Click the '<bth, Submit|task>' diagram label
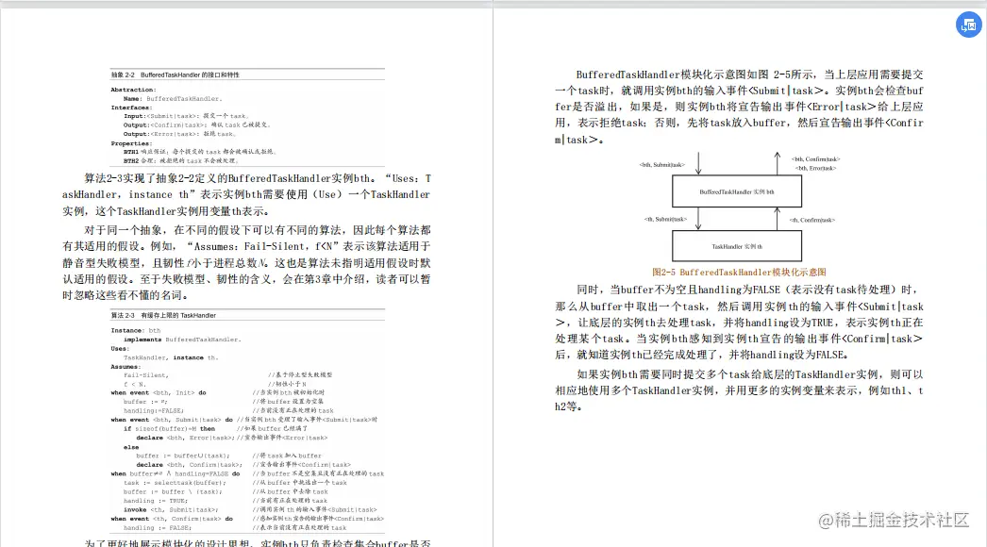 pos(662,165)
